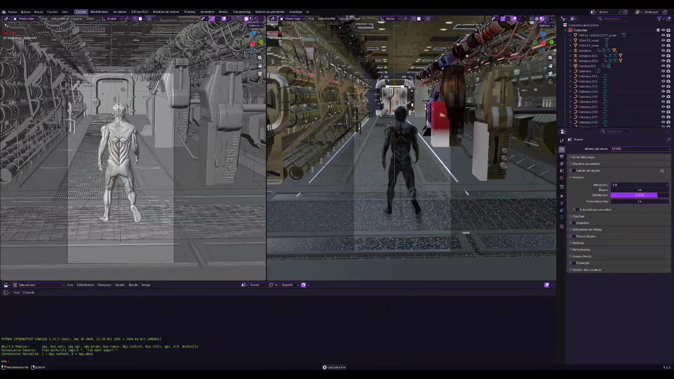Click the Étapes 64 value field
Image resolution: width=674 pixels, height=379 pixels.
[x=640, y=190]
